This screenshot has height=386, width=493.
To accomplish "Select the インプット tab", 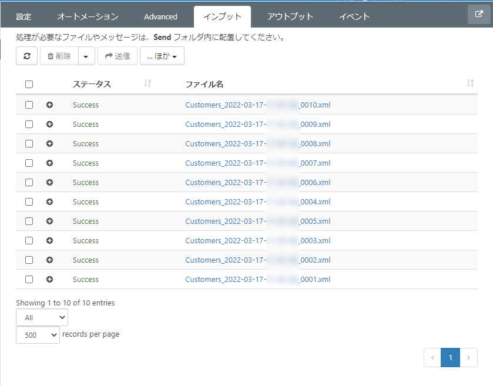I will [x=222, y=16].
